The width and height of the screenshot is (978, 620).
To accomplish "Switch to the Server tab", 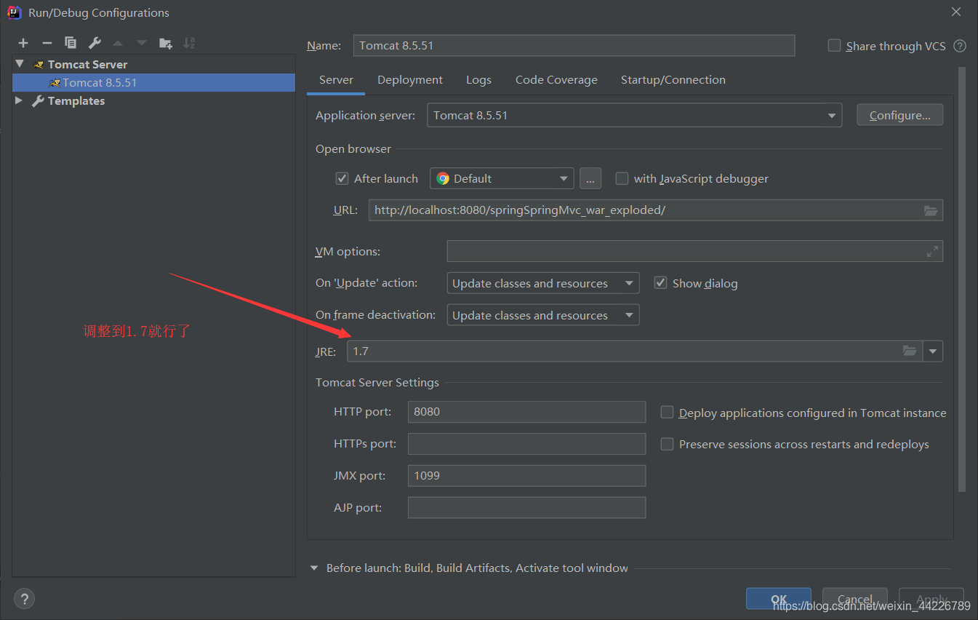I will 336,80.
